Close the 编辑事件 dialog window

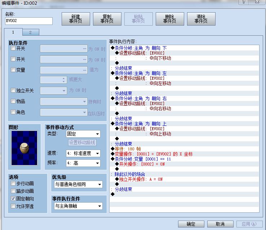[x=257, y=2]
